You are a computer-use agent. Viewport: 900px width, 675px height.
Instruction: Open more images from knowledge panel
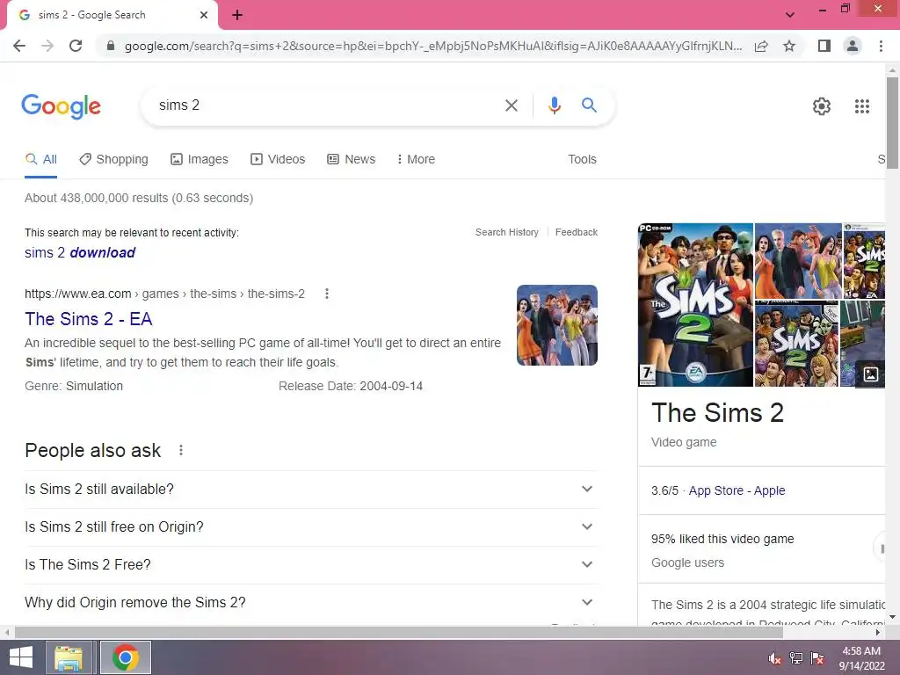870,374
